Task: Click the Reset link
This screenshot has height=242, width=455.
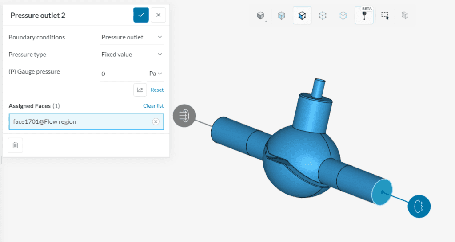Action: coord(157,90)
